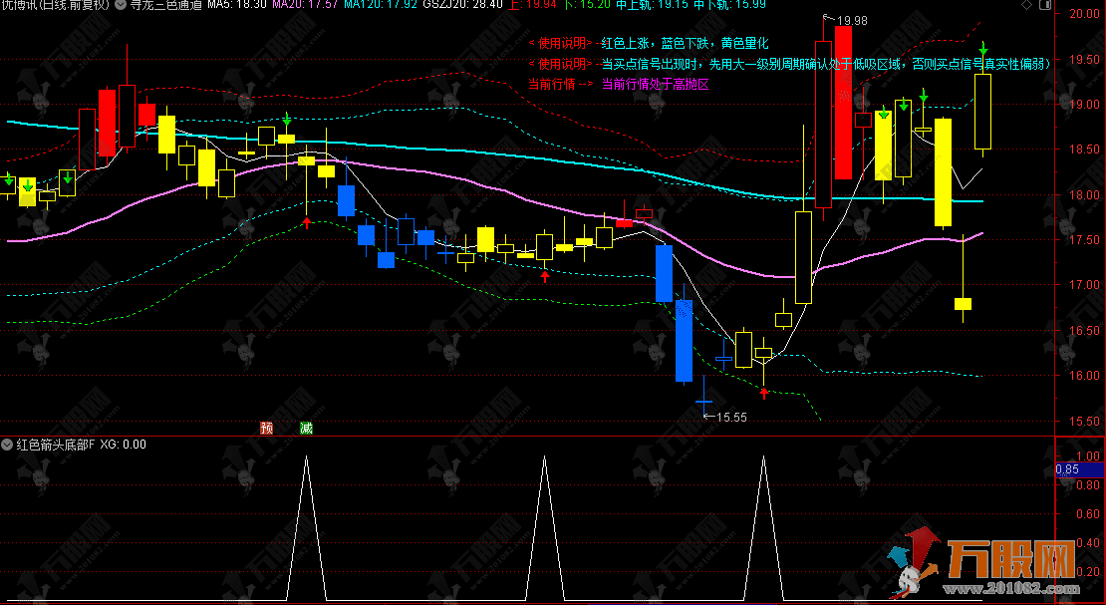Click the first red buy arrow below the 18.00 line
This screenshot has width=1106, height=605.
pyautogui.click(x=306, y=223)
